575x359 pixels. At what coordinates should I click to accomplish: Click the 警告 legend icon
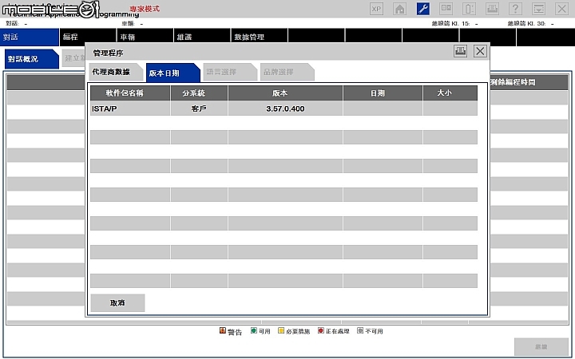click(x=223, y=330)
